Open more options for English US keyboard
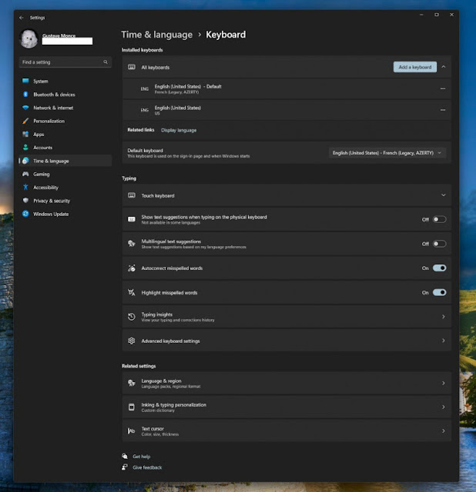Image resolution: width=476 pixels, height=492 pixels. point(443,110)
